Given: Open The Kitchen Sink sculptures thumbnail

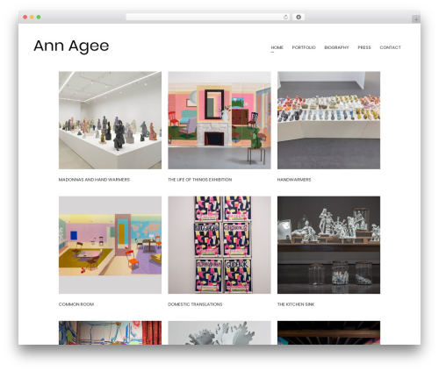Looking at the screenshot, I should tap(328, 245).
